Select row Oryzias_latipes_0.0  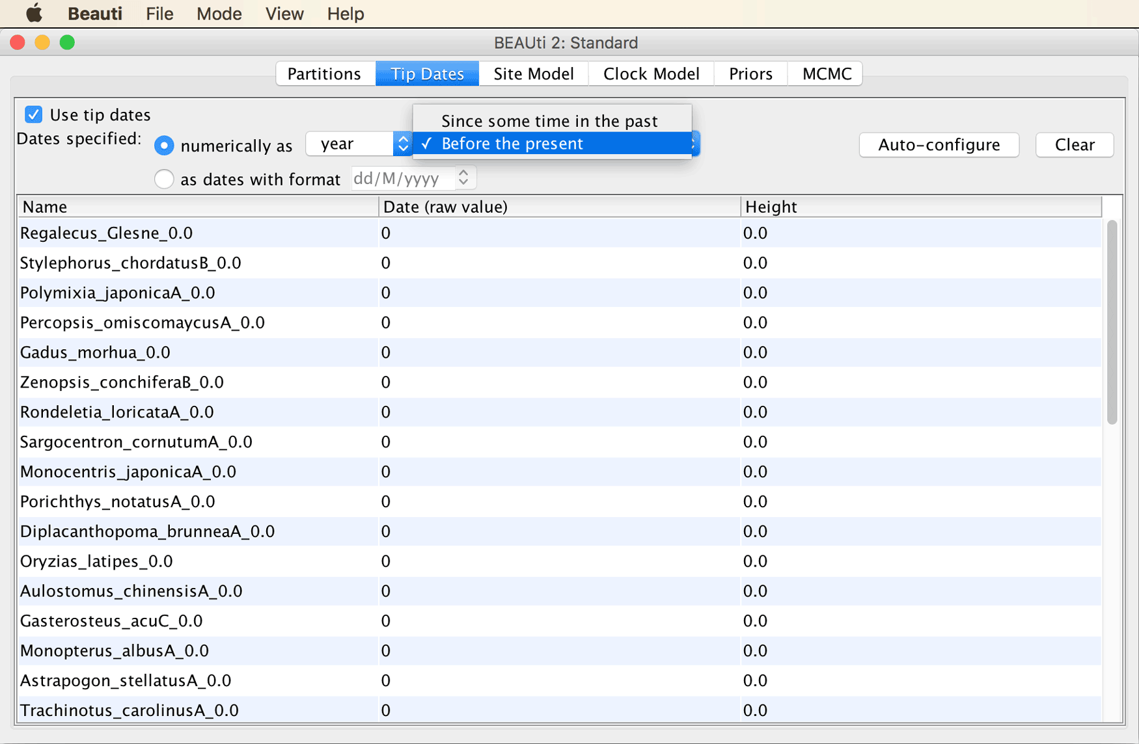(x=560, y=561)
